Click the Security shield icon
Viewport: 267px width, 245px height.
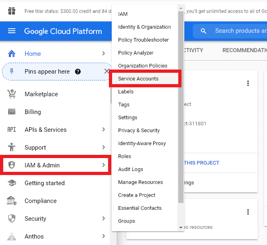click(12, 218)
